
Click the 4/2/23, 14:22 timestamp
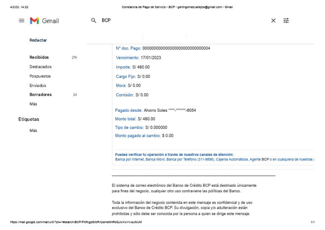pos(19,7)
